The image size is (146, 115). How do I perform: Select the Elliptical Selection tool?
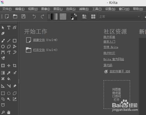pyautogui.click(x=9, y=93)
